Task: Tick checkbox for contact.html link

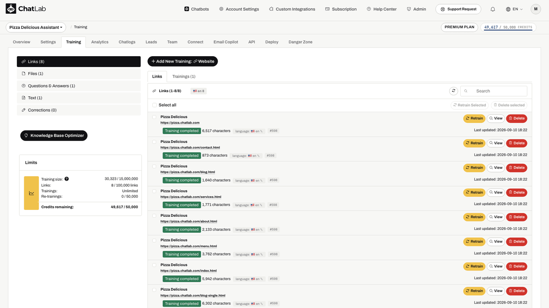Action: click(x=155, y=142)
